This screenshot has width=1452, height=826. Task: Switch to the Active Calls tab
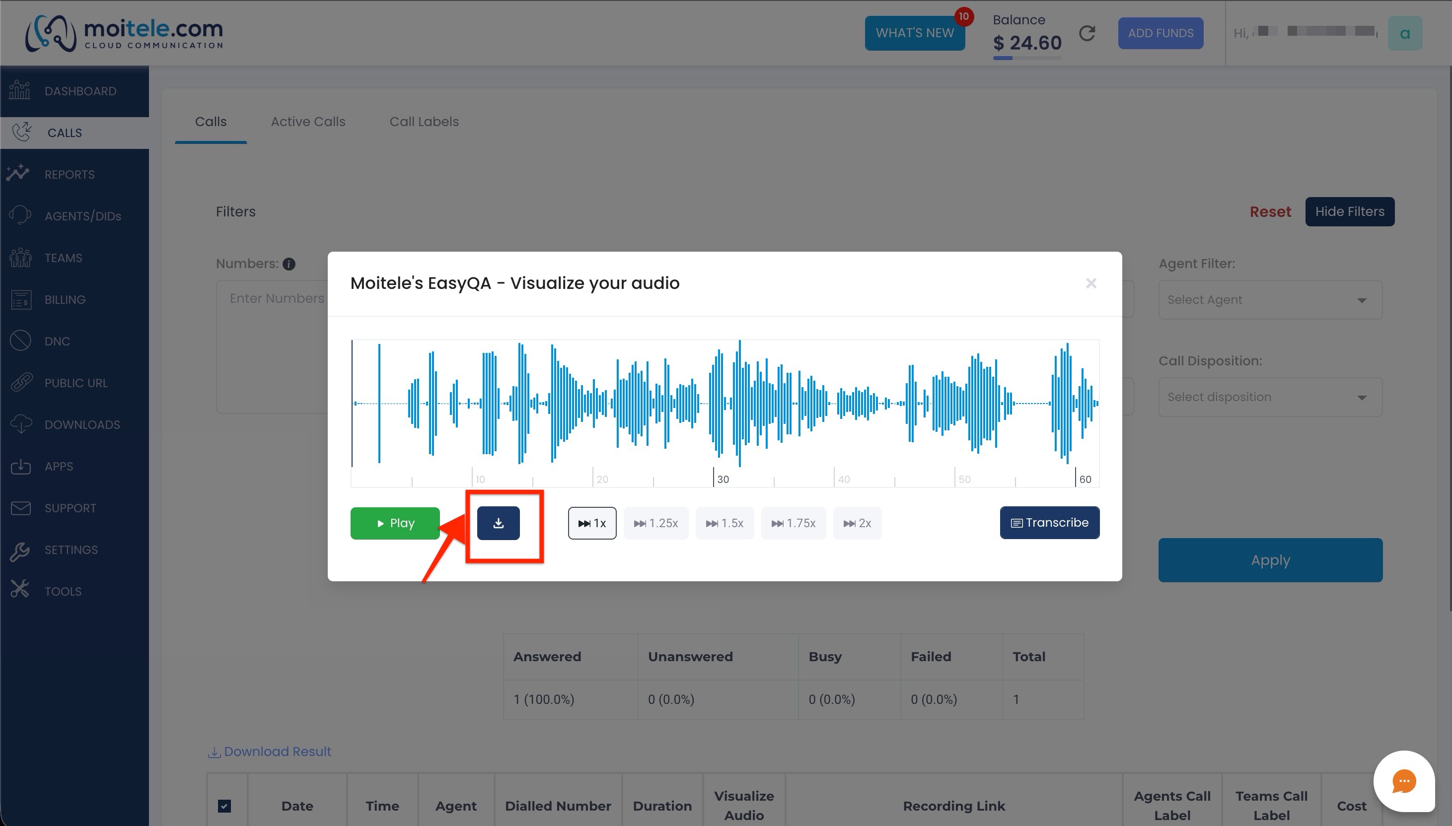click(308, 122)
